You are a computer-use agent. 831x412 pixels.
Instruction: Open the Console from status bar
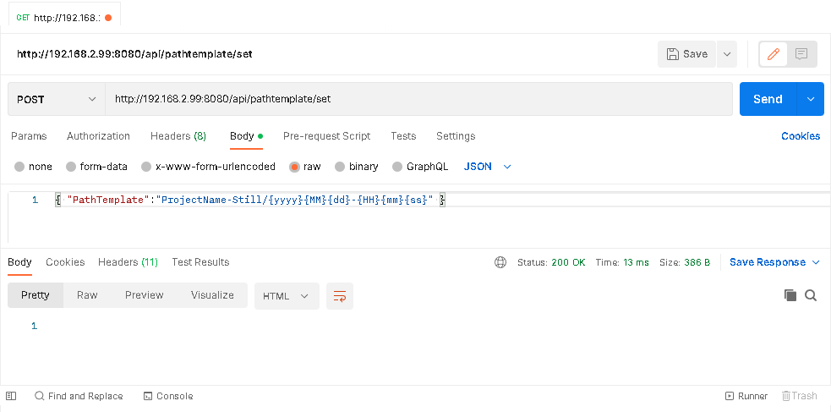[x=168, y=396]
